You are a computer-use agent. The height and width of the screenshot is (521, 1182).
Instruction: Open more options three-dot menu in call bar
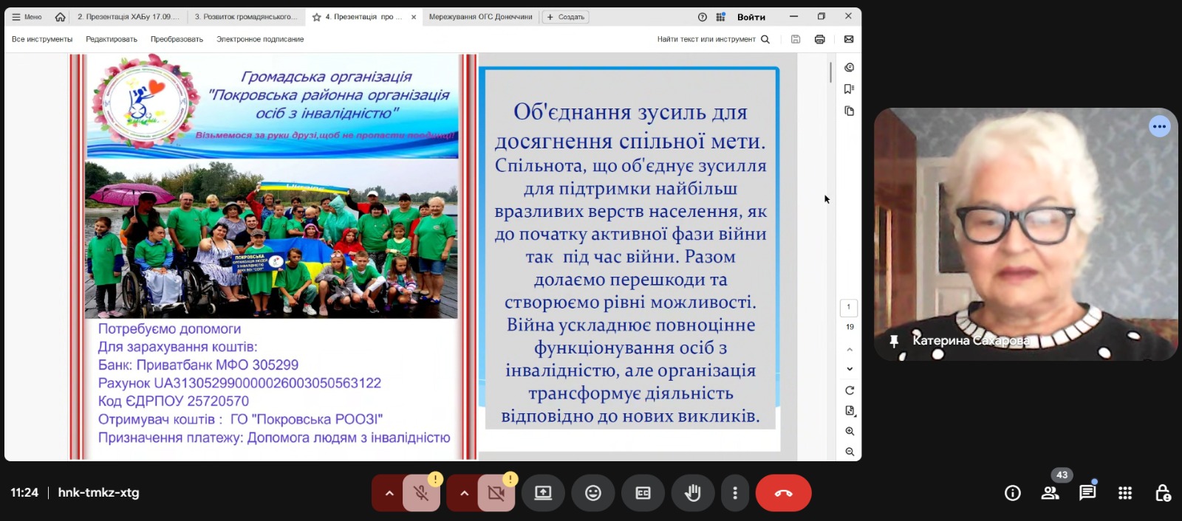[x=734, y=493]
